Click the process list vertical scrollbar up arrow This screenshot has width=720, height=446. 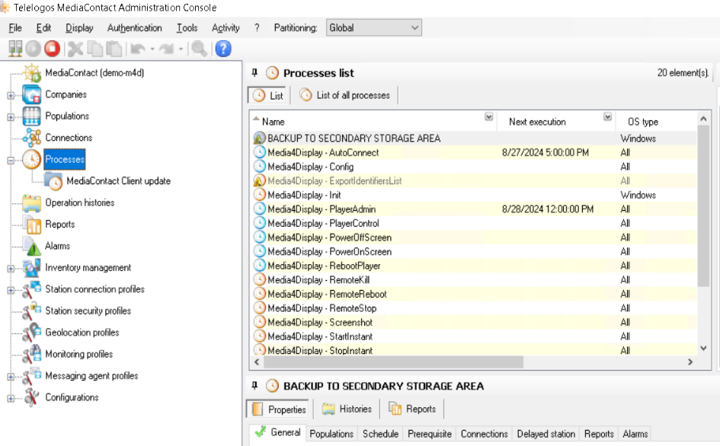[703, 119]
